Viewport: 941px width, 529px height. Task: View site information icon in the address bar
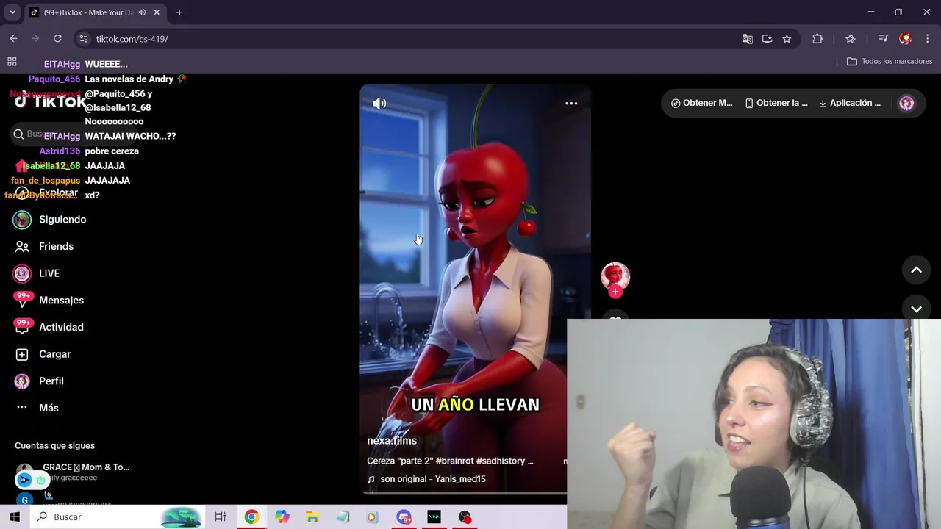click(84, 39)
